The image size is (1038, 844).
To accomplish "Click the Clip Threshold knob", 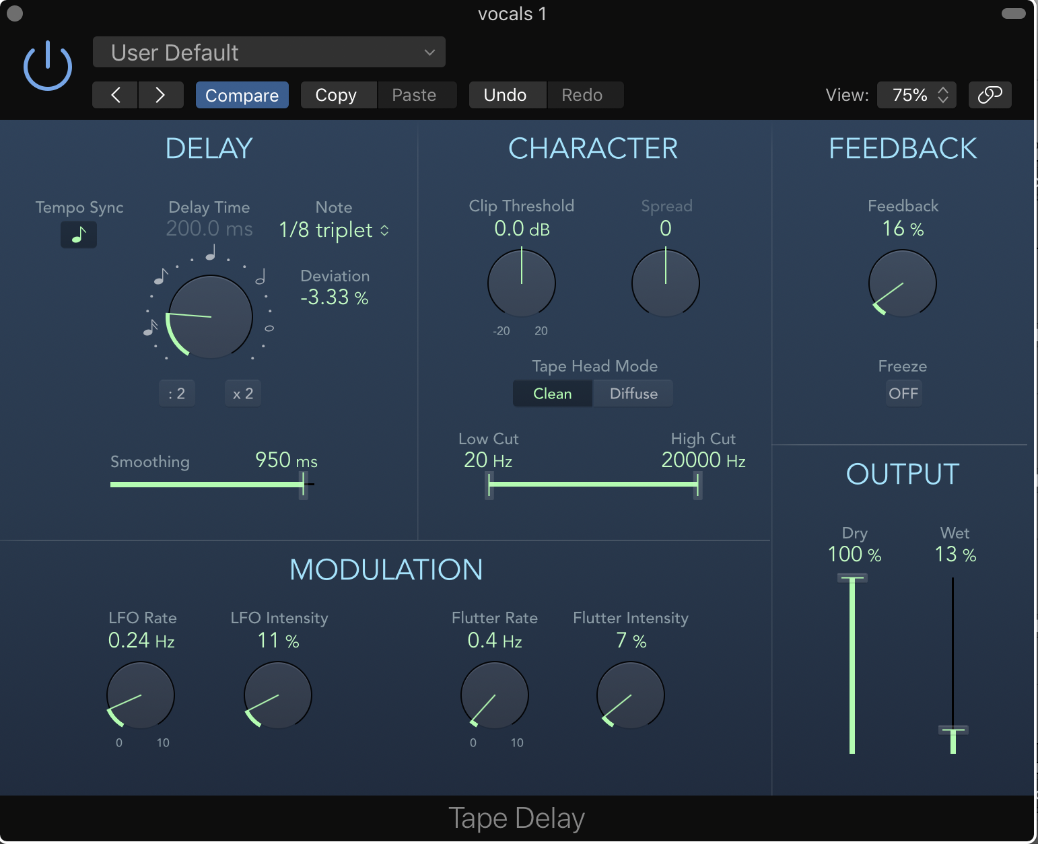I will (522, 283).
